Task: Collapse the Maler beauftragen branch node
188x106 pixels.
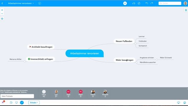Action: click(x=137, y=62)
